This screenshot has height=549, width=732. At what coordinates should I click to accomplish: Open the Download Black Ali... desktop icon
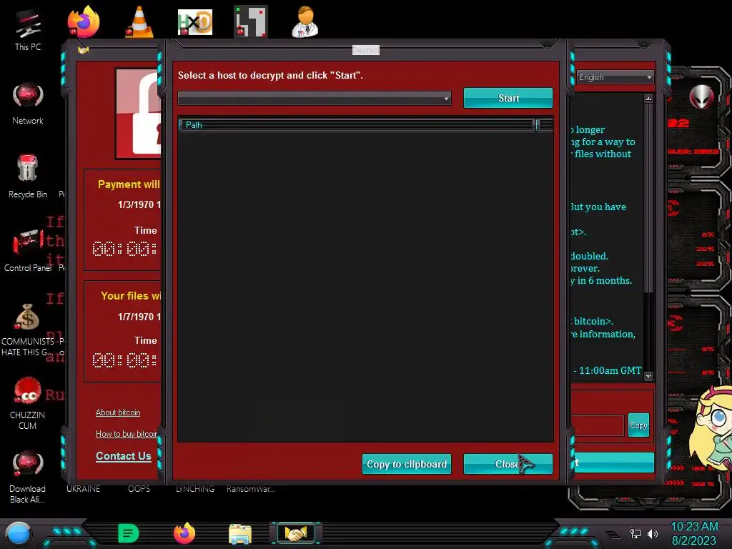28,477
